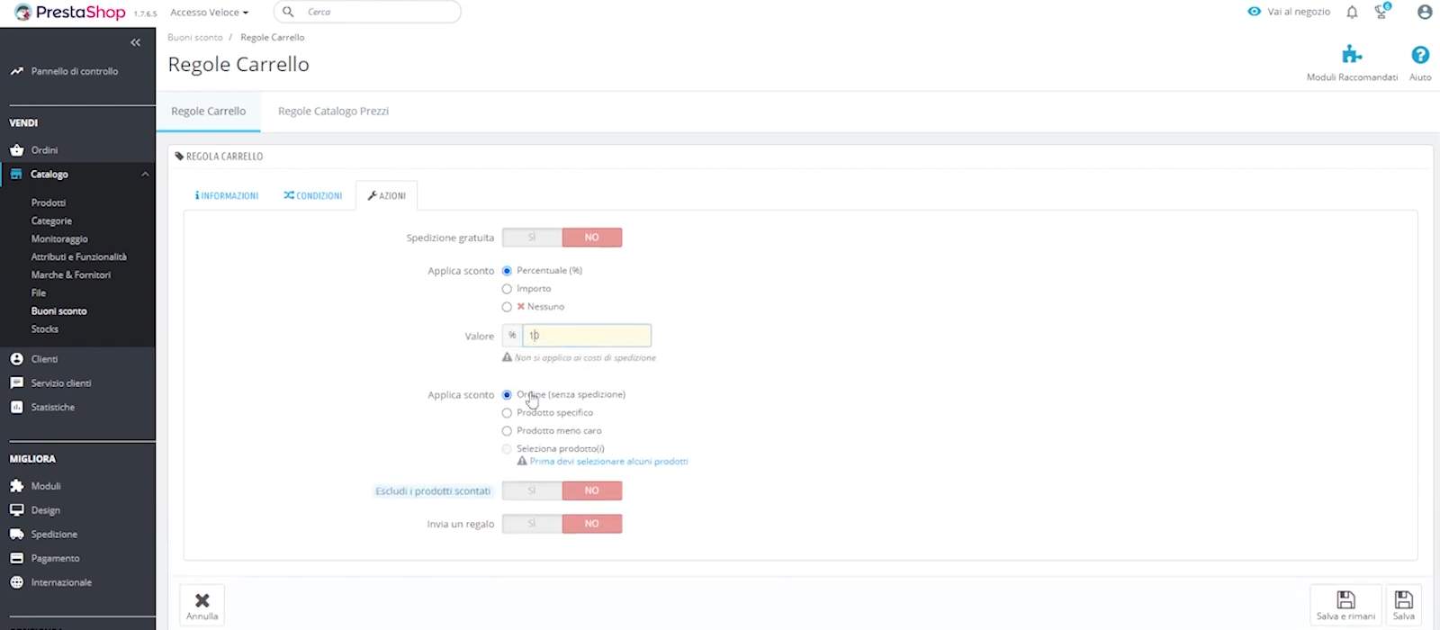Image resolution: width=1440 pixels, height=630 pixels.
Task: Click the user profile avatar icon
Action: (x=1424, y=13)
